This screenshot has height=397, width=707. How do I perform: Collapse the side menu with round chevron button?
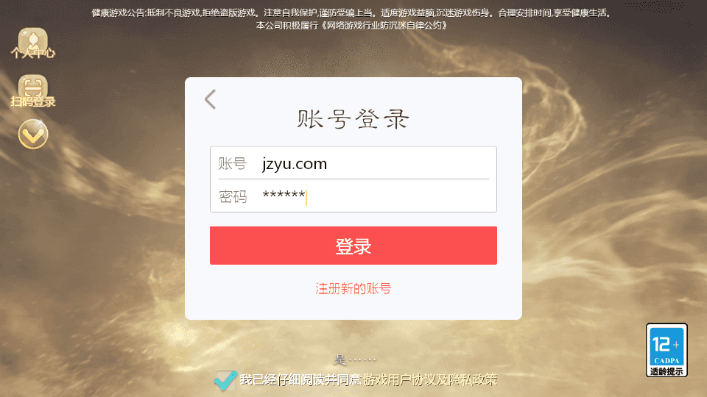33,134
